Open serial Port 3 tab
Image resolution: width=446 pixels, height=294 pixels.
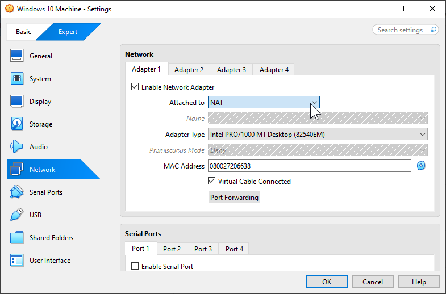point(203,249)
